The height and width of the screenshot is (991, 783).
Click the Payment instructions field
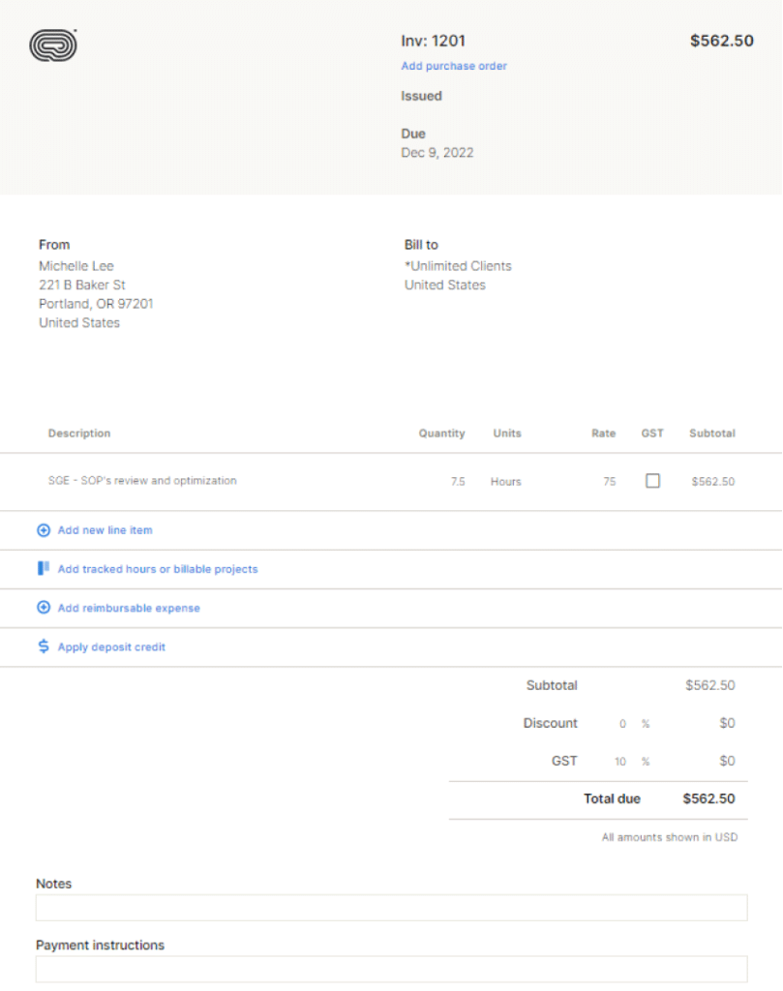391,969
